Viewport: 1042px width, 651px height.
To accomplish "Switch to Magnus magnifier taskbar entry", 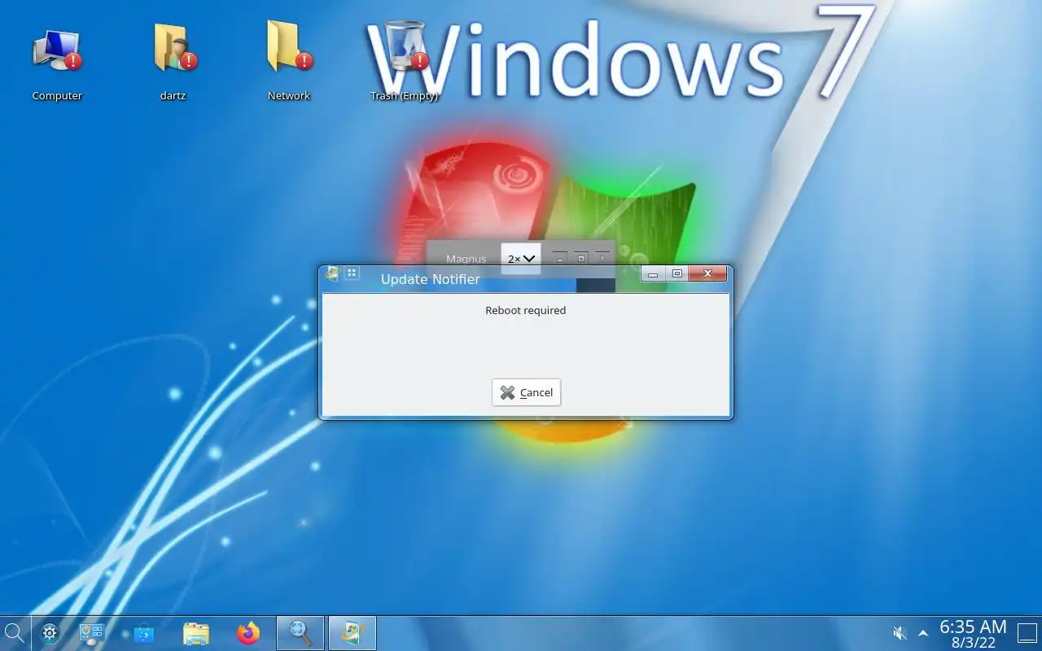I will click(x=300, y=633).
